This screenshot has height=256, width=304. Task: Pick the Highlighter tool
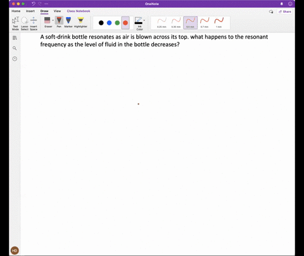point(80,22)
